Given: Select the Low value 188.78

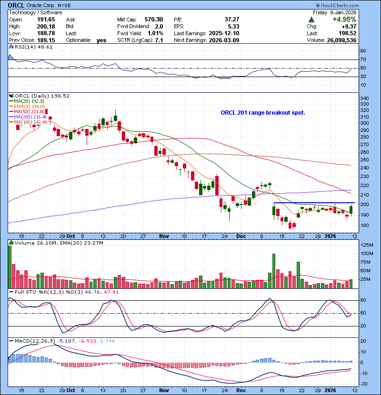Looking at the screenshot, I should tap(46, 33).
